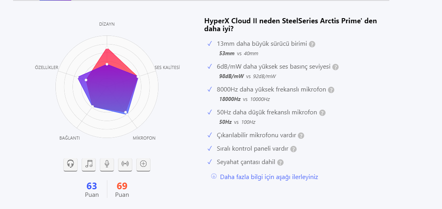Viewport: 442px width, 209px height.
Task: Click help icon next to Çıkarılabilir mikrofonu vardır
Action: pos(301,136)
